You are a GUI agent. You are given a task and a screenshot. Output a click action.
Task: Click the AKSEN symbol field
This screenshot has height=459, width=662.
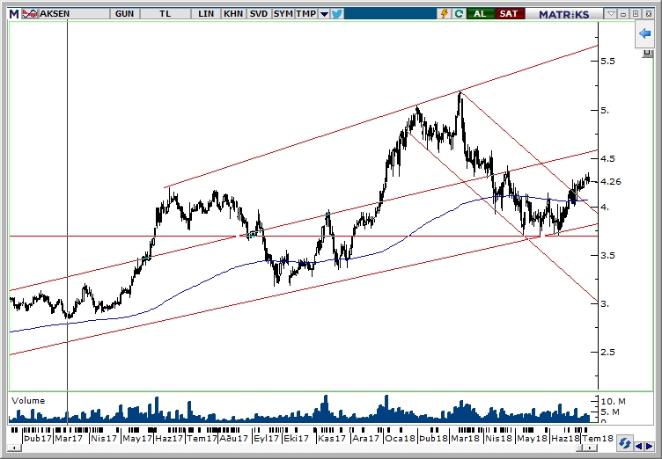point(73,14)
